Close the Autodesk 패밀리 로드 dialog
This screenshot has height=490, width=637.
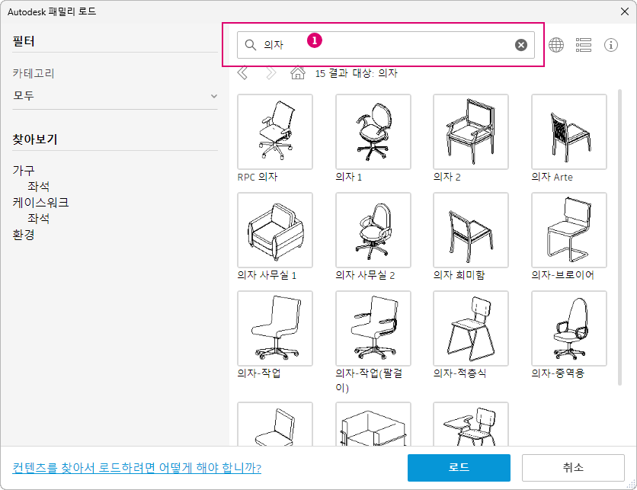pos(625,11)
